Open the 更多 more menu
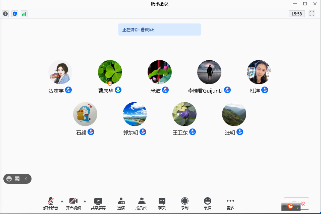The image size is (321, 214). click(230, 203)
